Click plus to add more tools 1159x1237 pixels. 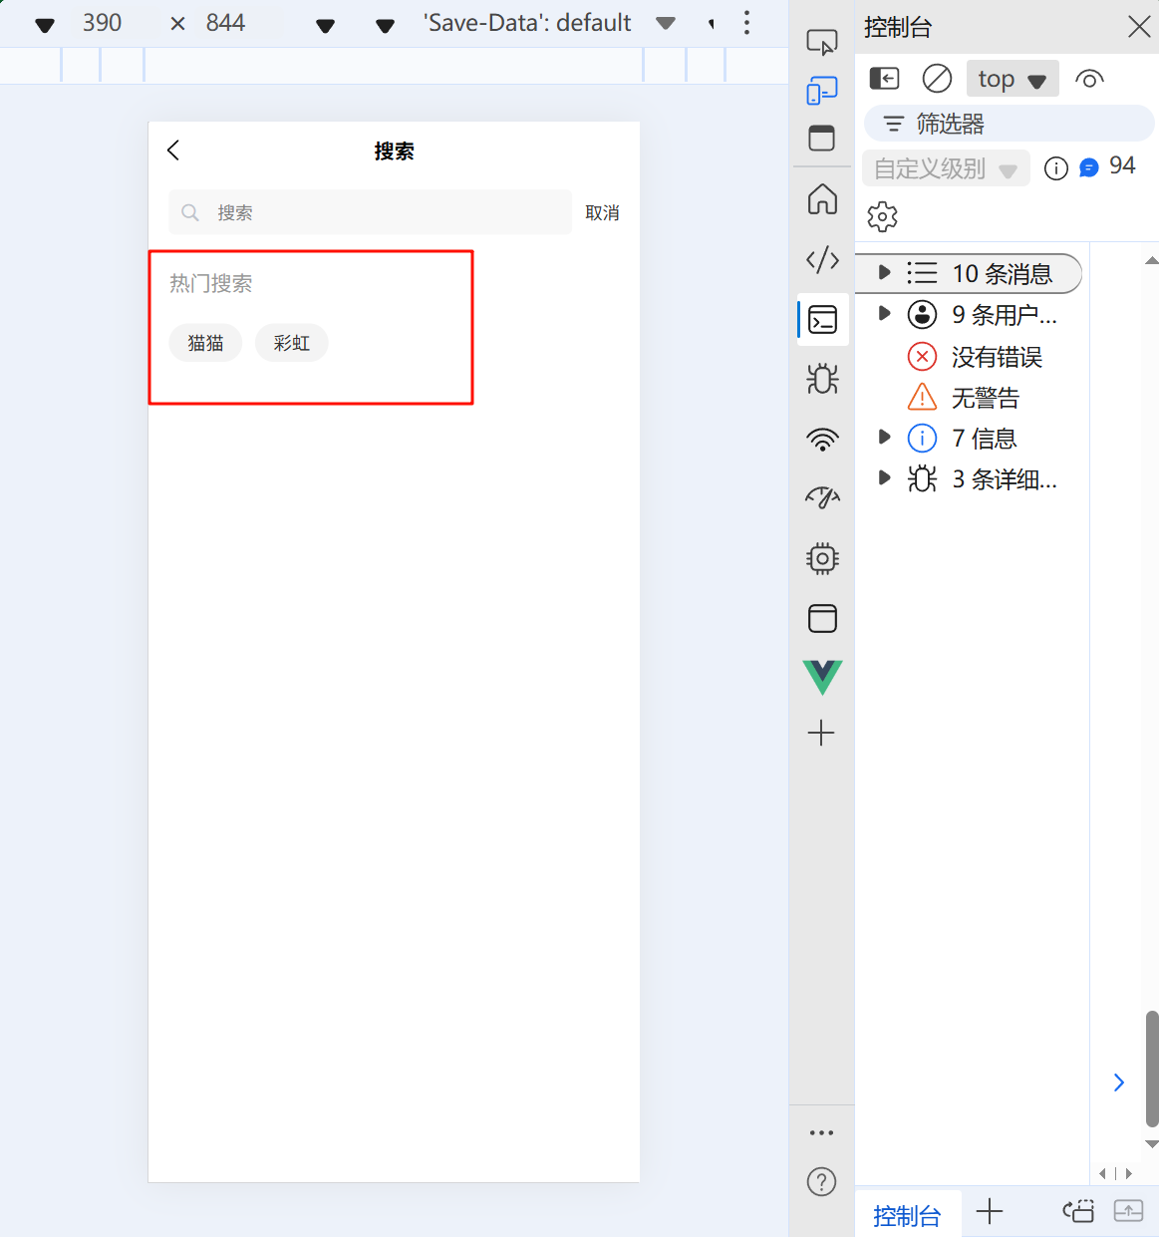click(821, 734)
